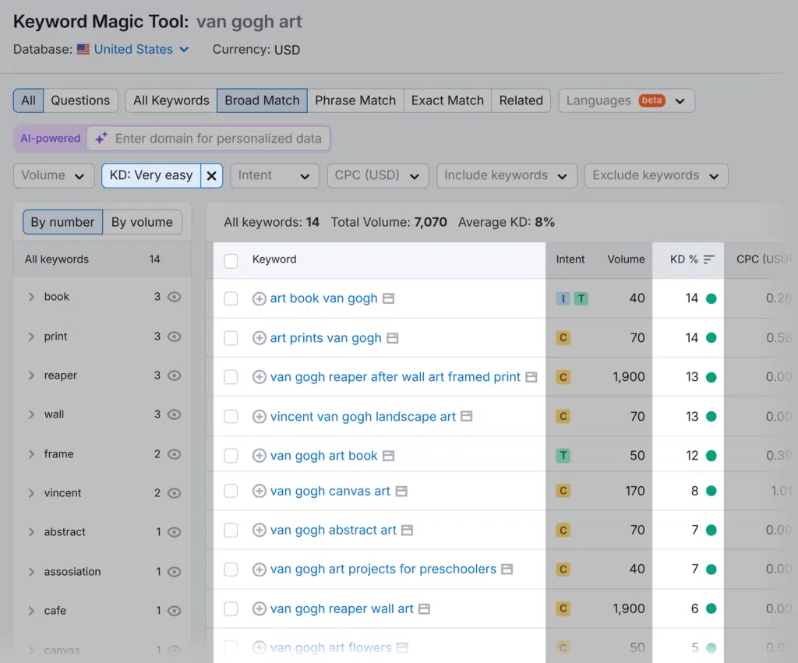Click SERP icon for 'vincent van gogh landscape art'
Viewport: 798px width, 663px height.
(x=467, y=416)
